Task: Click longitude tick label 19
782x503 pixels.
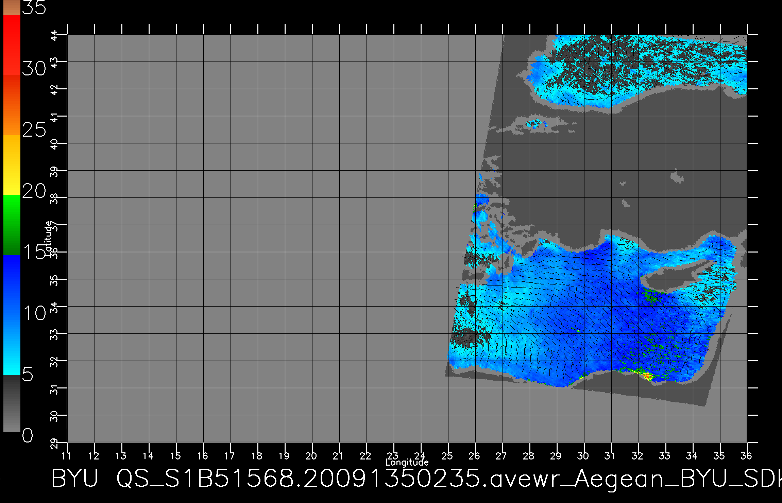Action: (284, 456)
